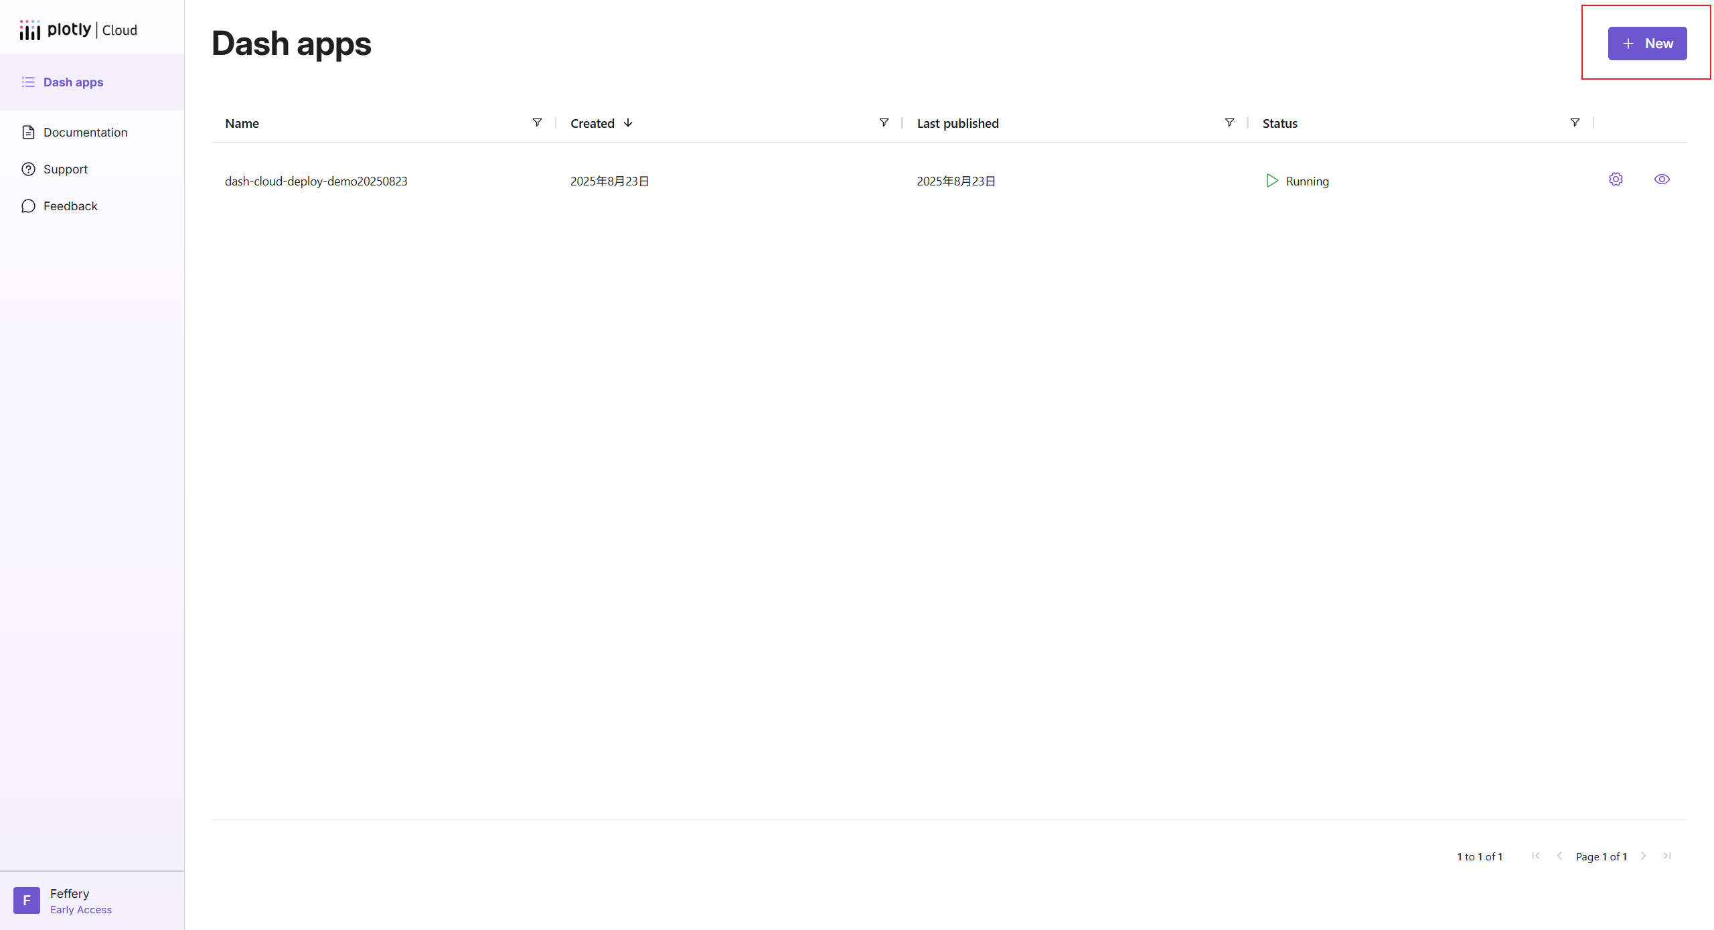Sort table by the Name header
Screen dimensions: 1714x930
[x=242, y=123]
